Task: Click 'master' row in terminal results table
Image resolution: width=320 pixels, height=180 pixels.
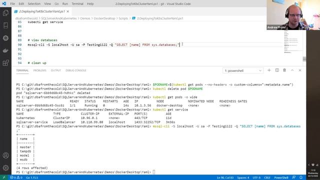Action: [25, 147]
